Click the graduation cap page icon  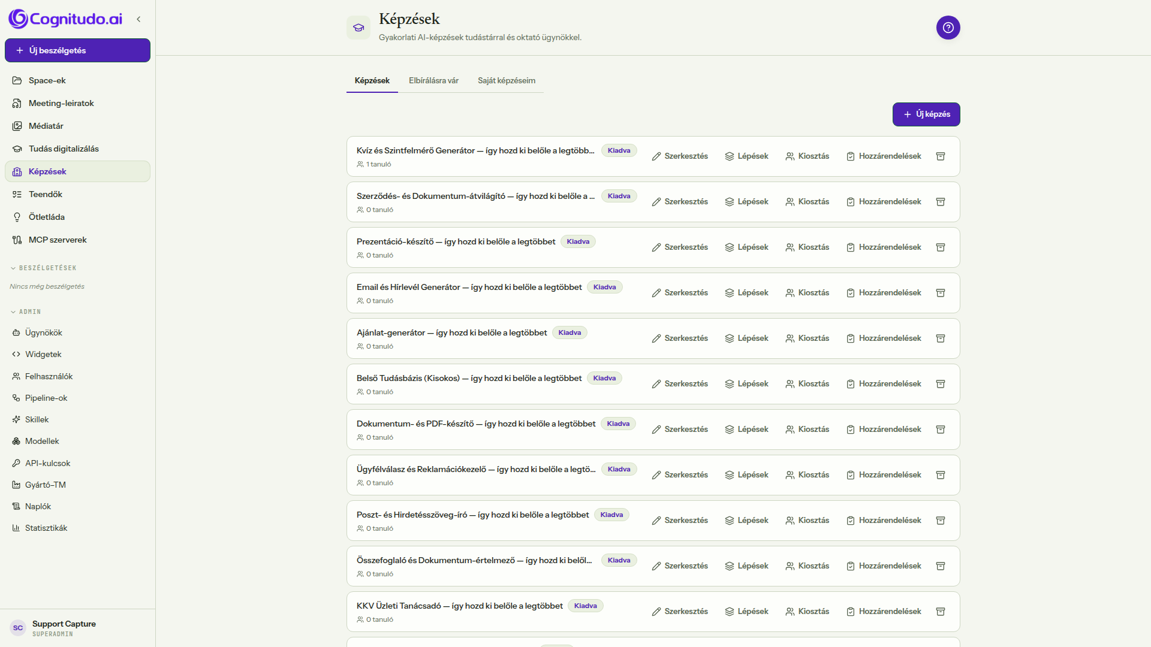click(x=358, y=28)
